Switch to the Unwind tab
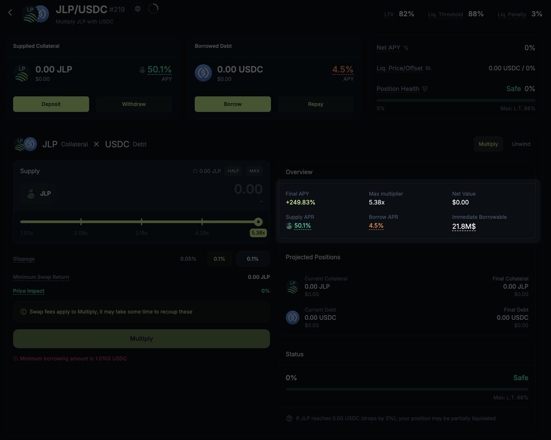 521,144
